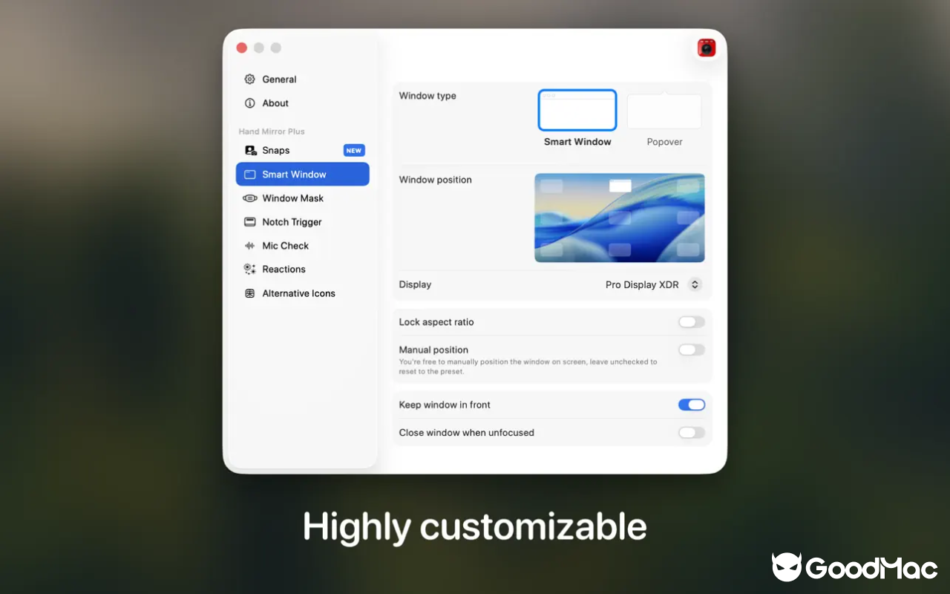Choose the Smart Window type preview

point(577,110)
